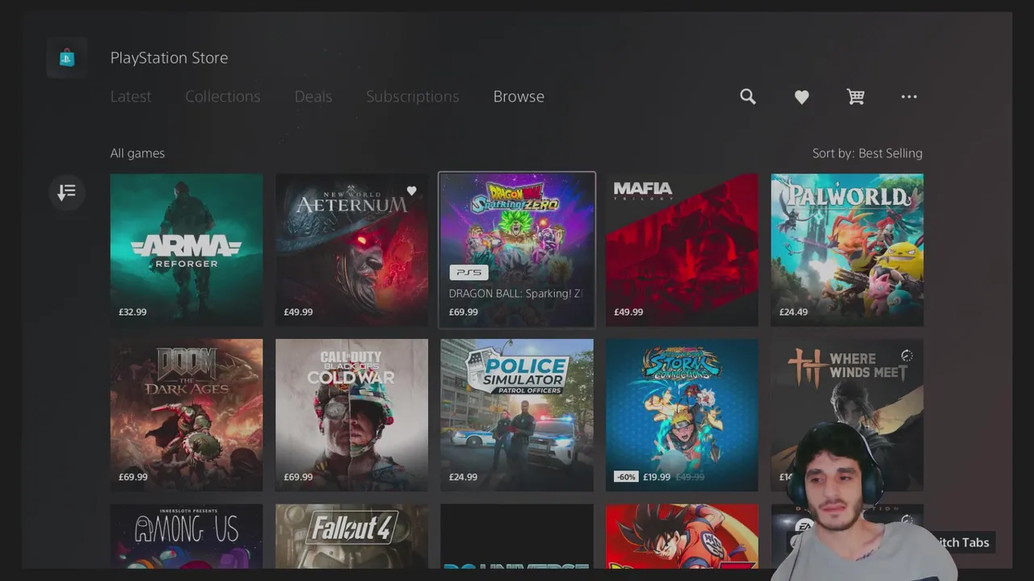Click the PlayStation Store title text
1034x581 pixels.
pyautogui.click(x=169, y=57)
